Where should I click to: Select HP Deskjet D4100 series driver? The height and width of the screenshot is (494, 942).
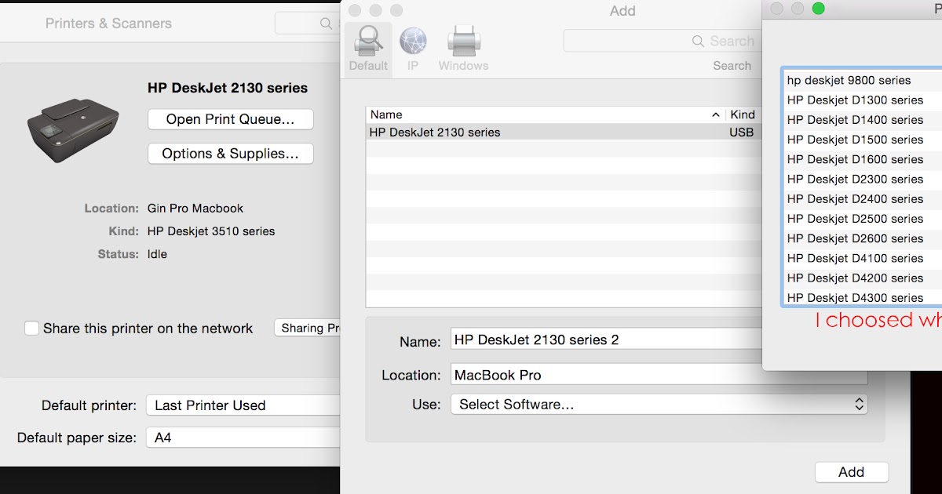(x=863, y=258)
